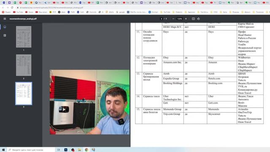Select page 3 thumbnail
The image size is (270, 152).
[x=24, y=93]
